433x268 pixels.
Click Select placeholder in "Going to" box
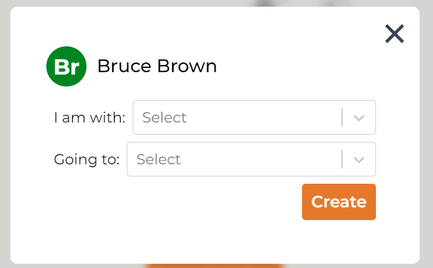tap(159, 159)
